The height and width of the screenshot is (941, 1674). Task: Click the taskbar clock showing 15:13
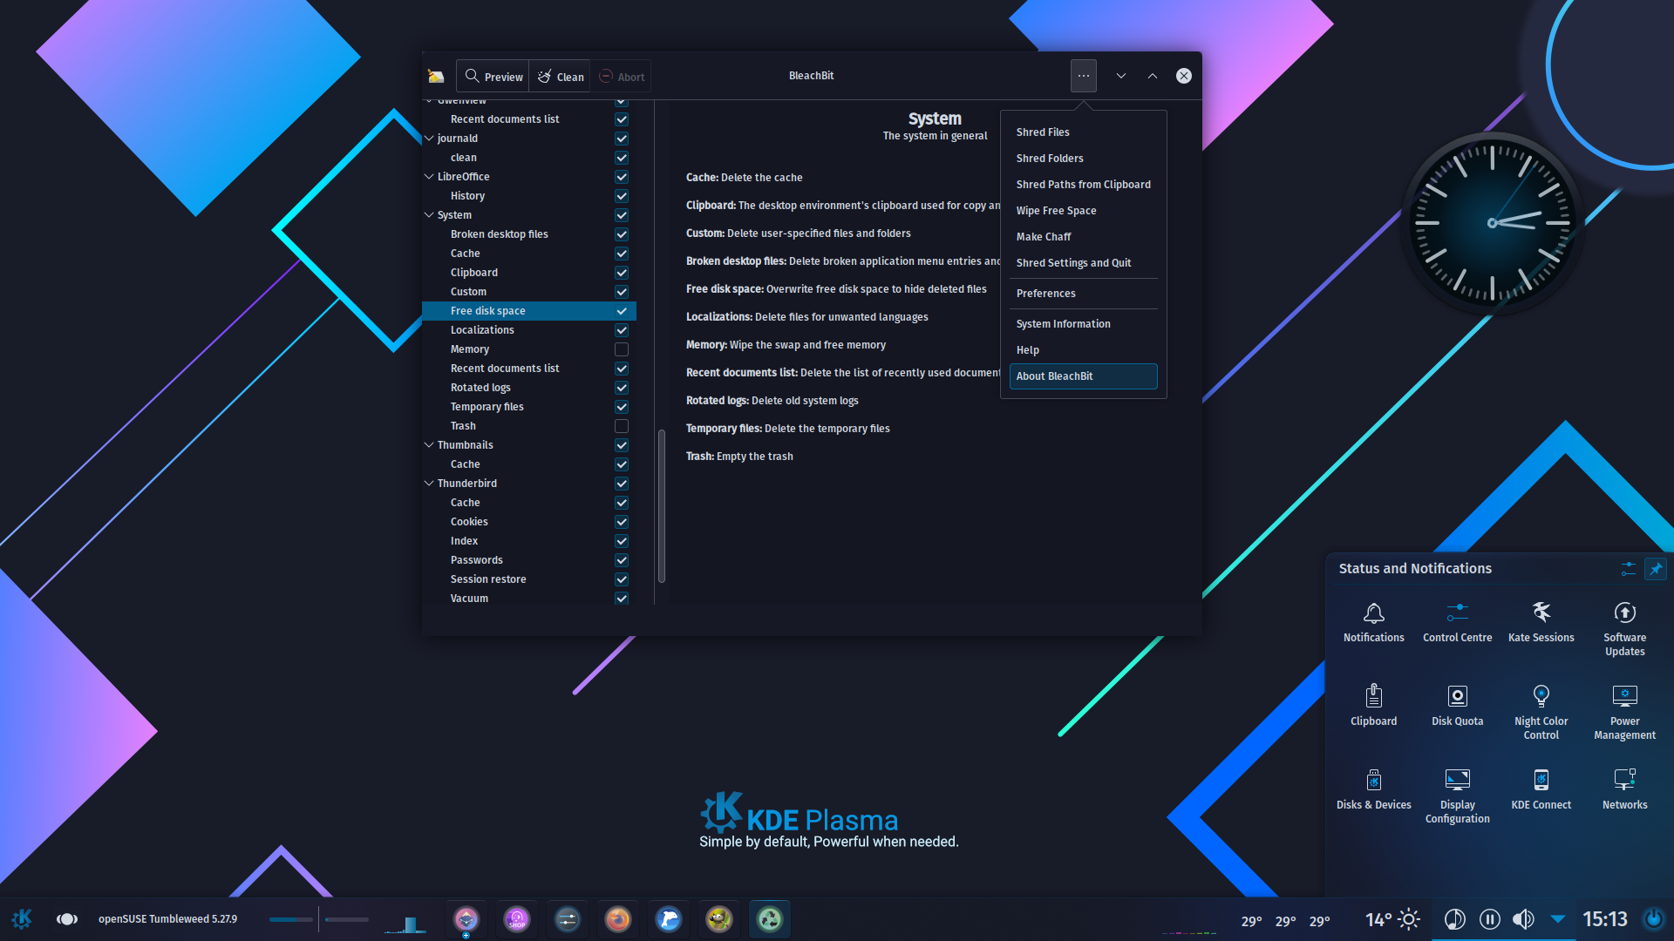tap(1604, 919)
